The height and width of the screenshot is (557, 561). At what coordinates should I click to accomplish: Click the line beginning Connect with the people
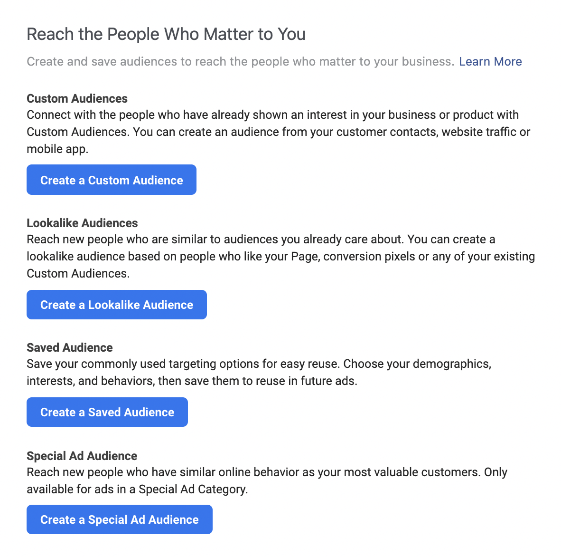(272, 115)
